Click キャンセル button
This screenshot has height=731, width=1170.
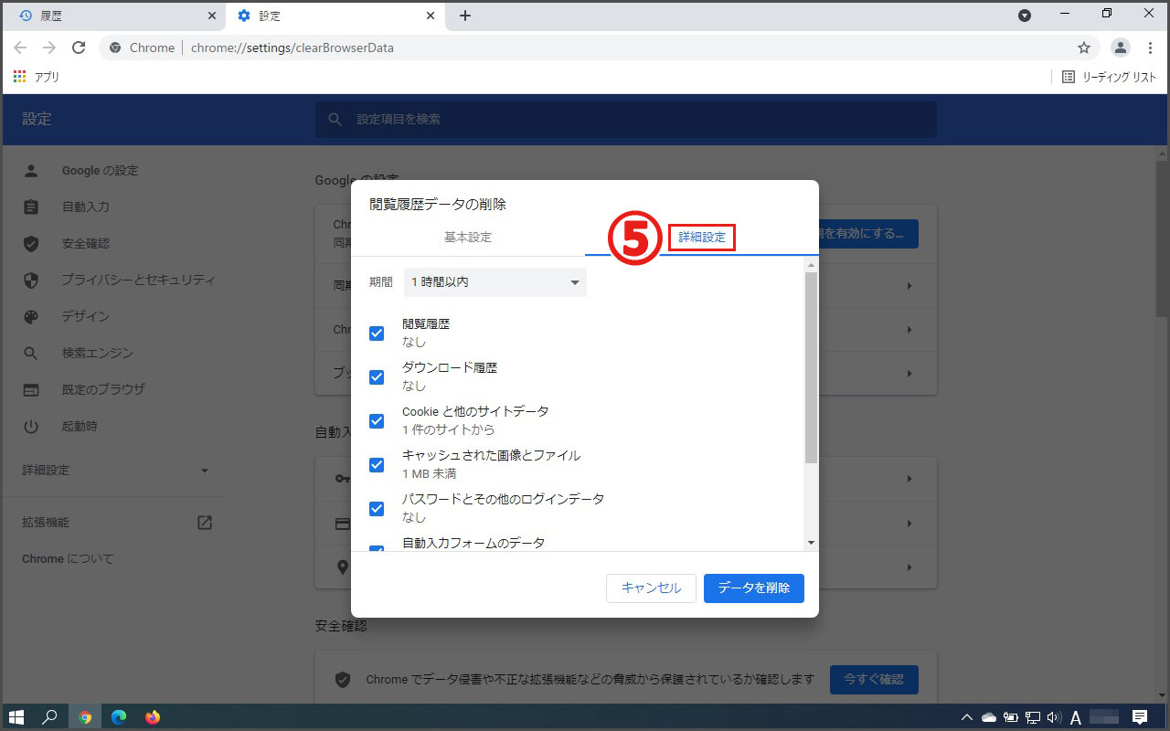[x=651, y=588]
